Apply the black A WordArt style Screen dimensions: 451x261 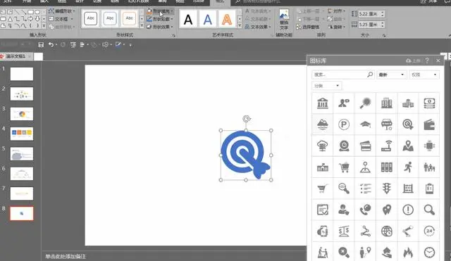[188, 19]
